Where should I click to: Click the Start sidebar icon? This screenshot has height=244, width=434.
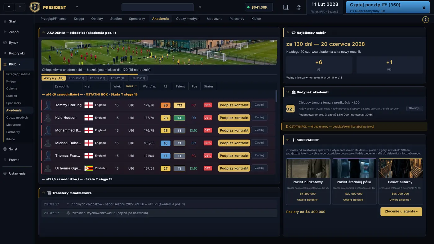tap(5, 21)
